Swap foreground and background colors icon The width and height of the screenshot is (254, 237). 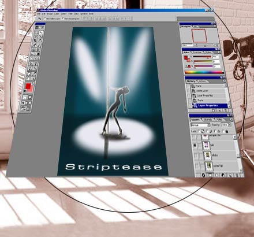click(x=32, y=84)
